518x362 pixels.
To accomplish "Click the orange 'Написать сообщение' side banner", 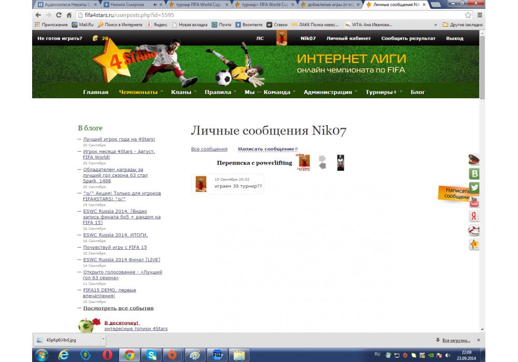I will [454, 193].
